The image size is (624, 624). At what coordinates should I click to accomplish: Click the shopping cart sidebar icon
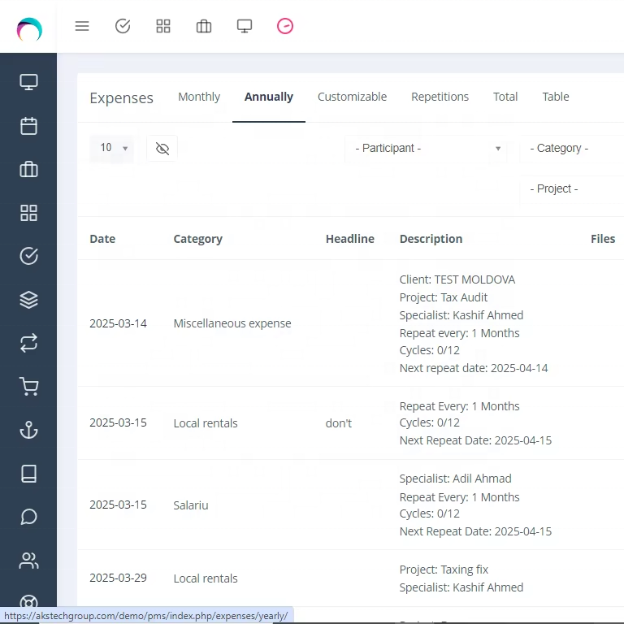tap(28, 387)
